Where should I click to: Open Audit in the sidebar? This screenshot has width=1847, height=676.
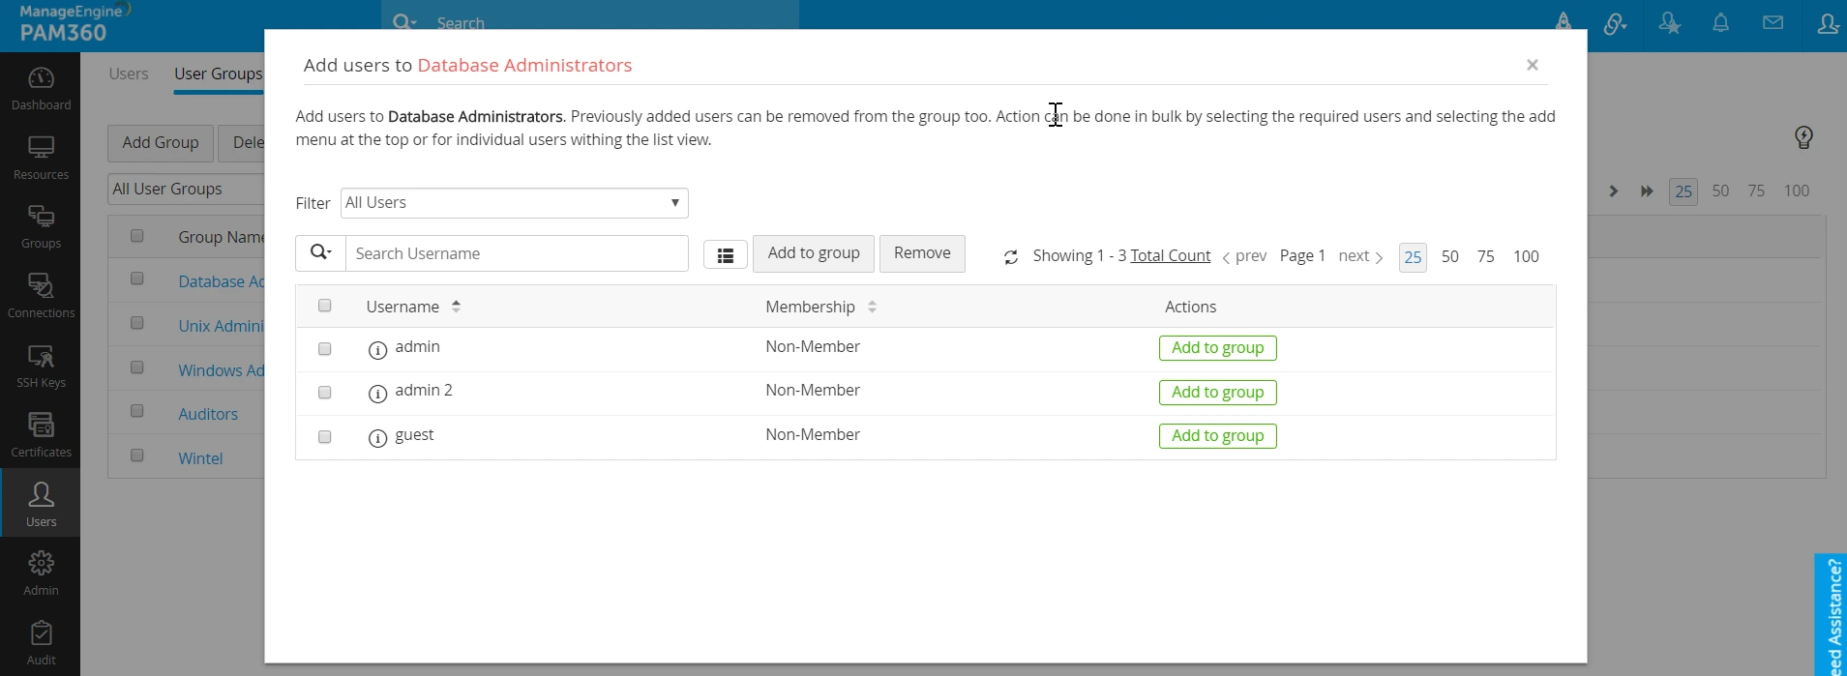coord(41,643)
